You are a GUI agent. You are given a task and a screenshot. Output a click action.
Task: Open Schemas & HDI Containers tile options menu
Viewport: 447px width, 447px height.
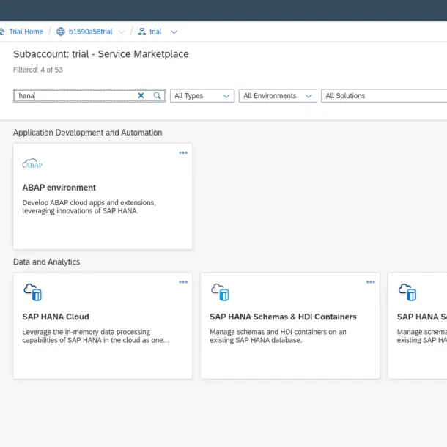tap(371, 282)
